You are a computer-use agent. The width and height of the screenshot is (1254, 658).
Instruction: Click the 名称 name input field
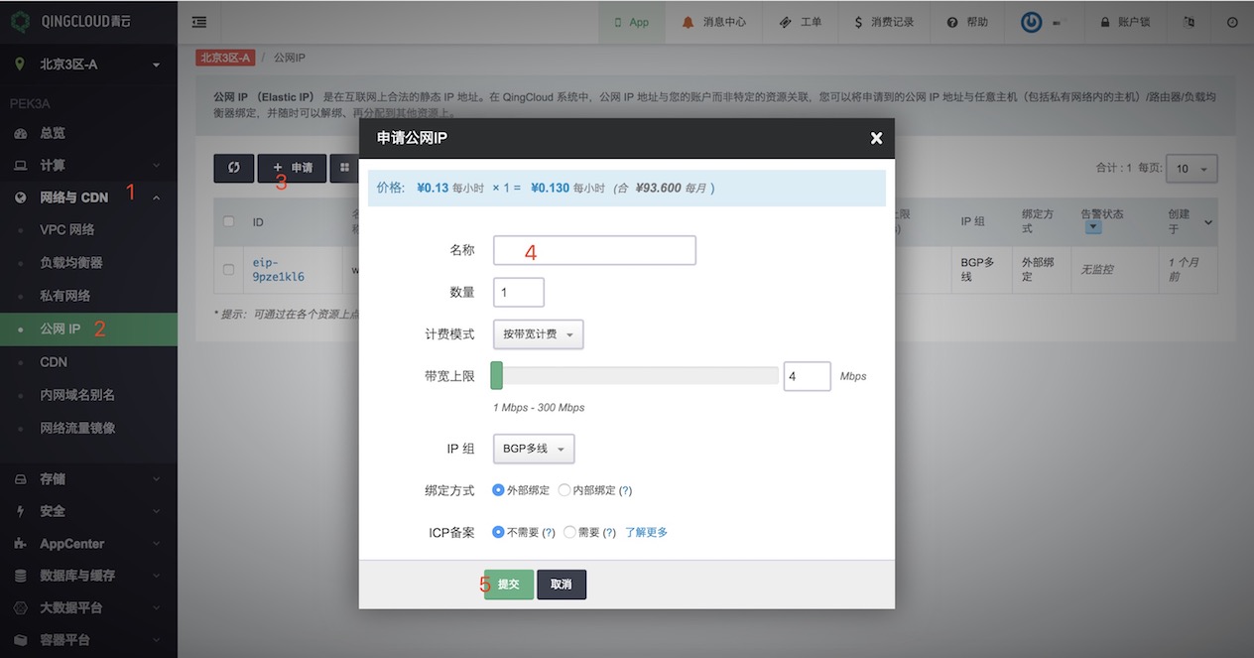(594, 250)
